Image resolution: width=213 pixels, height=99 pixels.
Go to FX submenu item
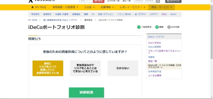point(93,14)
